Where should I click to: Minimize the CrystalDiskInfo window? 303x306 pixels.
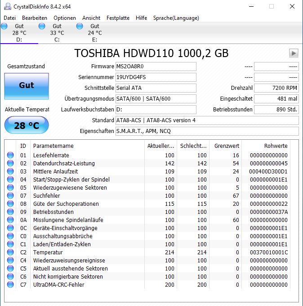(x=251, y=6)
